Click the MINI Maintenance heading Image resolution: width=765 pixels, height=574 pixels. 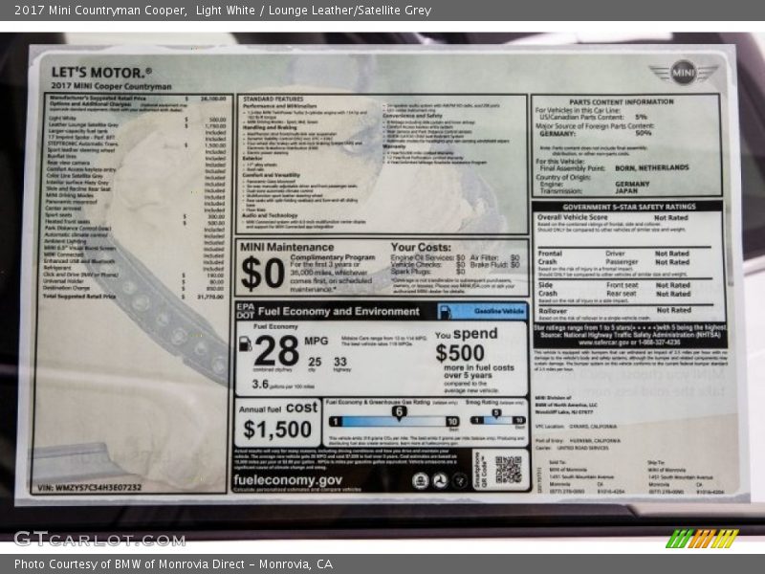pos(287,247)
